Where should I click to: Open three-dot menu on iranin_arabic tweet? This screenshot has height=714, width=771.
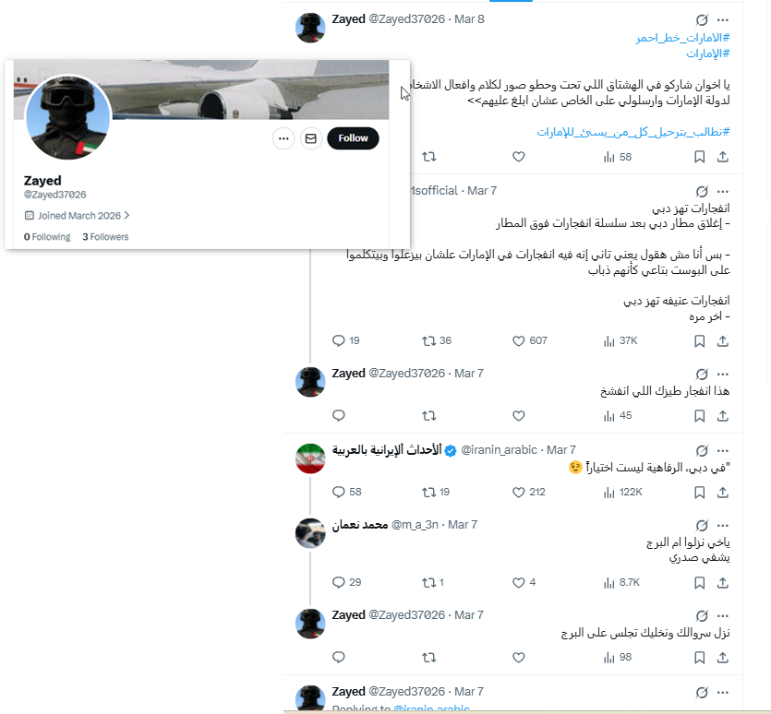coord(722,450)
